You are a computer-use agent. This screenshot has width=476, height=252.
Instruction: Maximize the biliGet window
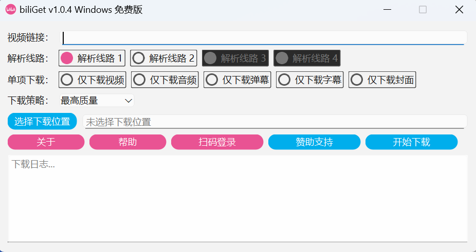point(423,10)
